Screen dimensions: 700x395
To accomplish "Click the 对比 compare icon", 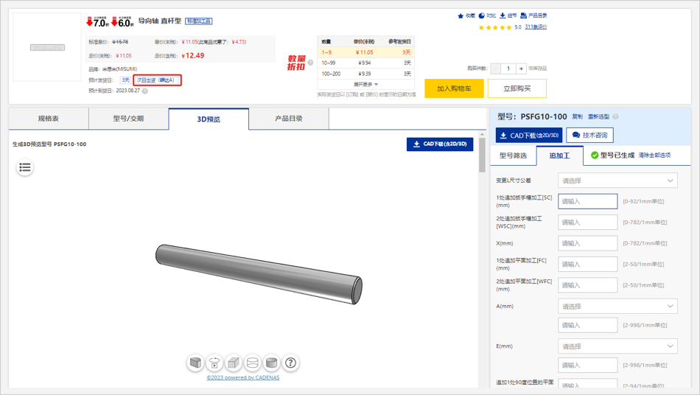I will point(482,15).
